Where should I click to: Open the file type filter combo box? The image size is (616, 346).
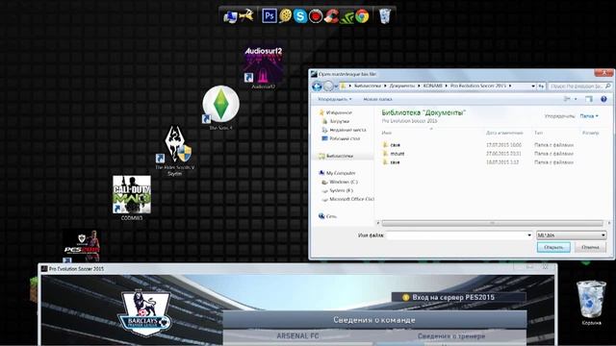coord(571,235)
